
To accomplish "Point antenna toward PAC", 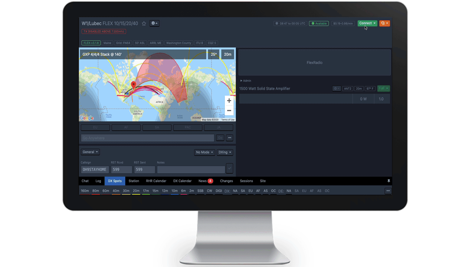I will pos(188,128).
